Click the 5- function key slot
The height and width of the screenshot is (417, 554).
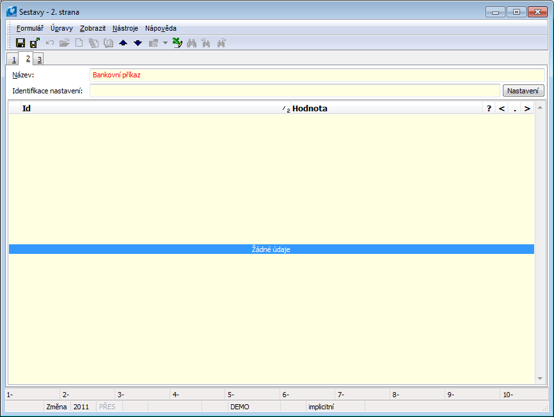[x=252, y=395]
